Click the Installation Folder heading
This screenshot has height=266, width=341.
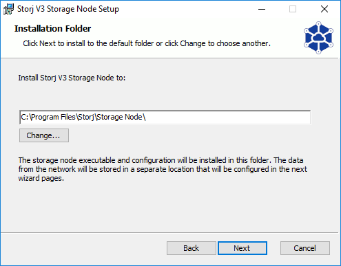tap(53, 29)
